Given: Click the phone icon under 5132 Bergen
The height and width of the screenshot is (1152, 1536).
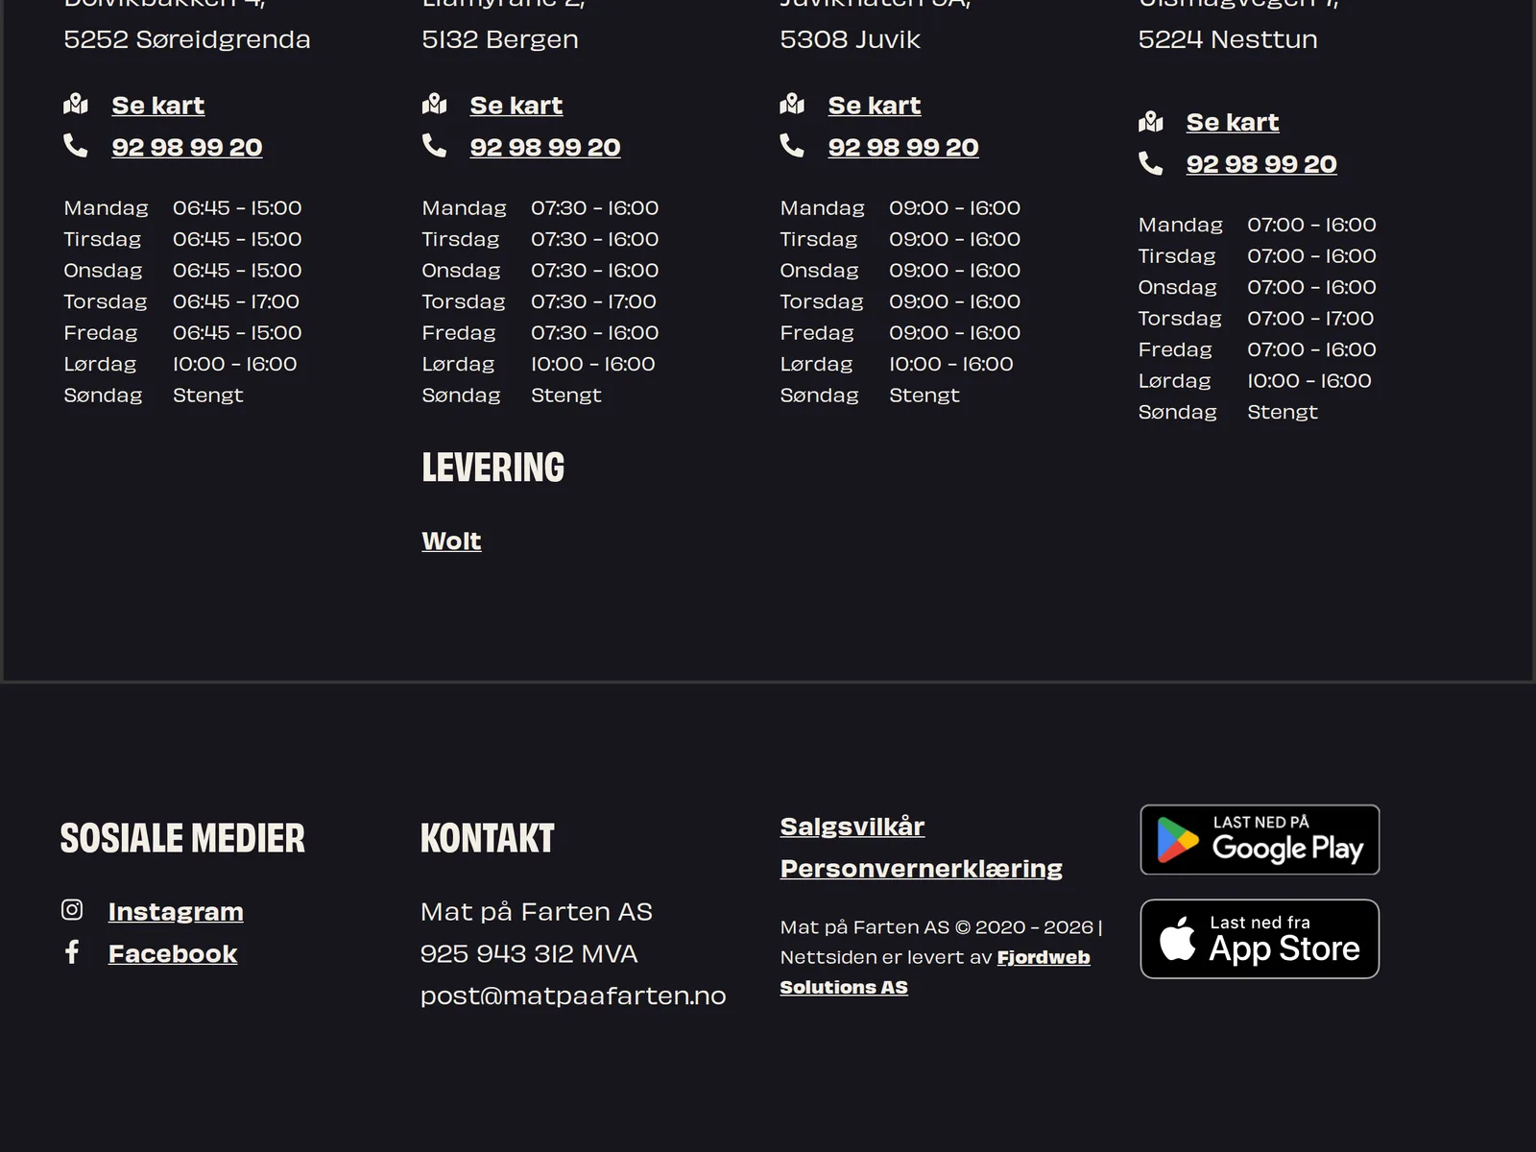Looking at the screenshot, I should (x=434, y=145).
